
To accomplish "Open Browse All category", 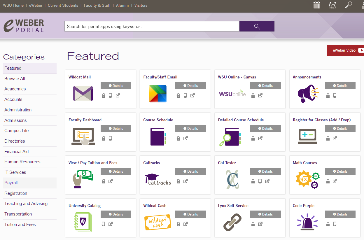I will pyautogui.click(x=15, y=79).
